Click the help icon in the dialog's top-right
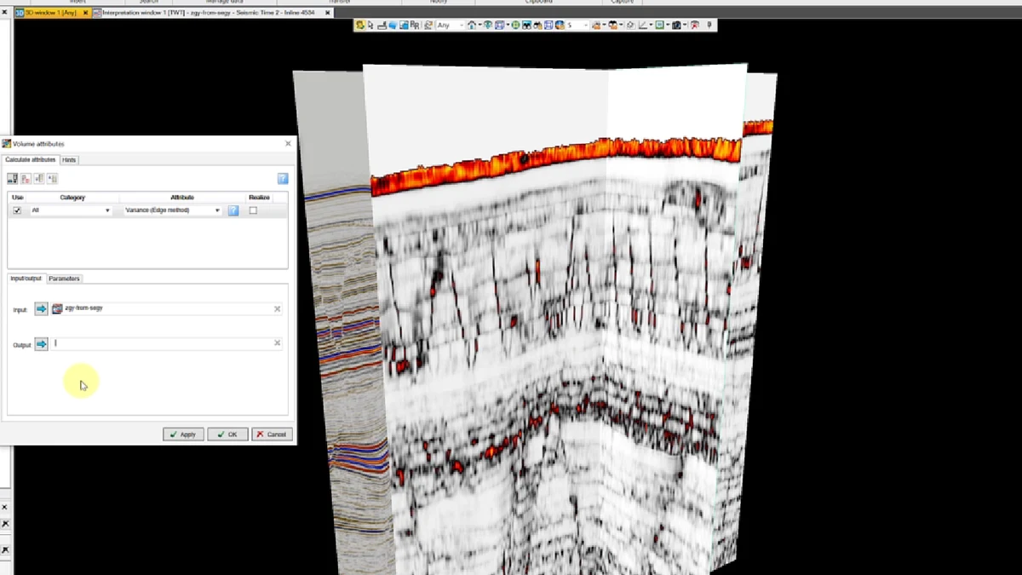1022x575 pixels. coord(283,179)
